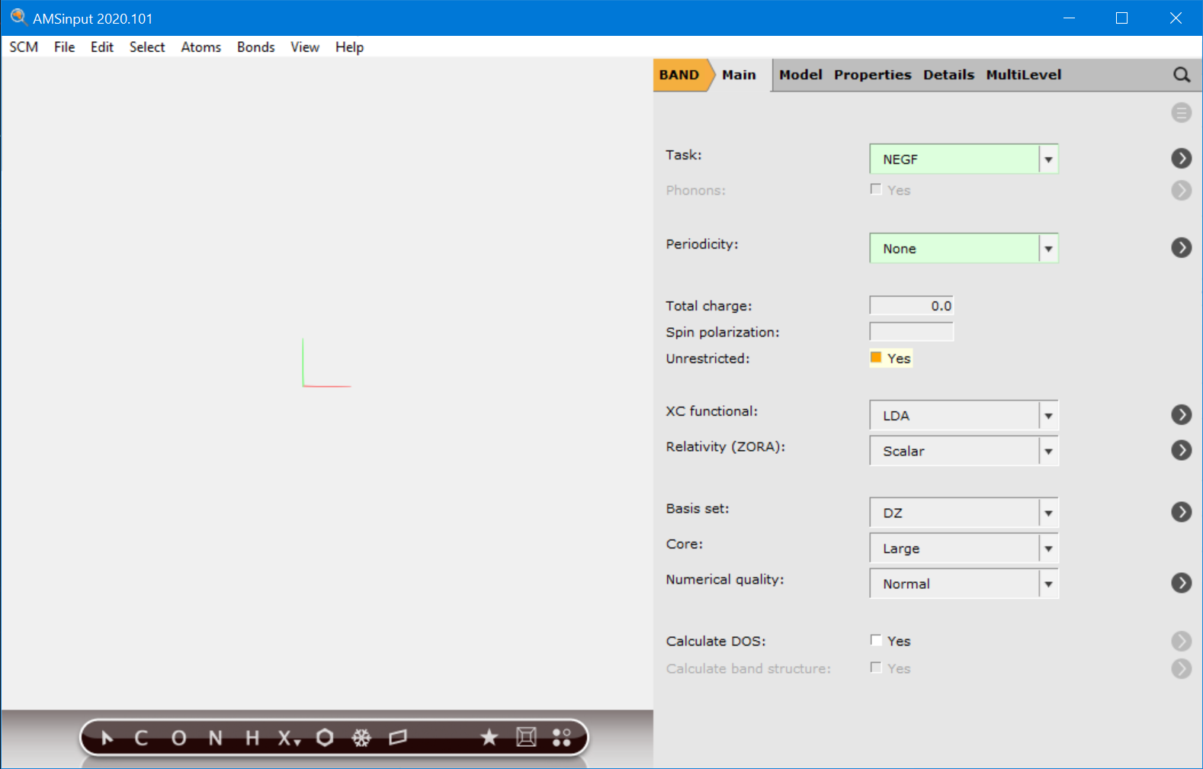The image size is (1203, 769).
Task: Click the Spin polarization input field
Action: 912,332
